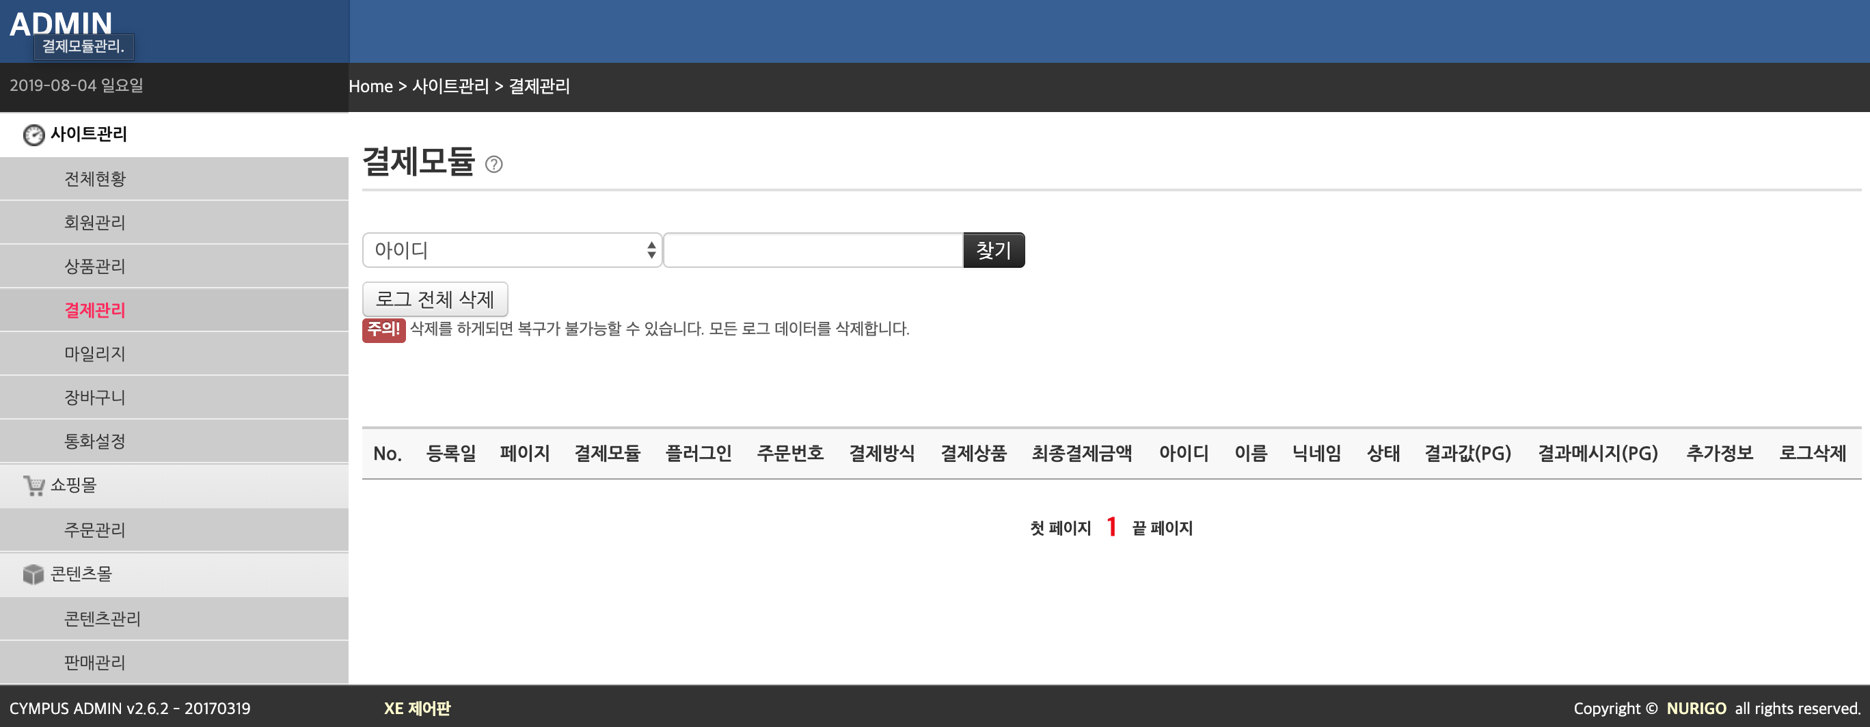Collapse the 사이트관리 section header
The image size is (1870, 727).
pyautogui.click(x=174, y=134)
